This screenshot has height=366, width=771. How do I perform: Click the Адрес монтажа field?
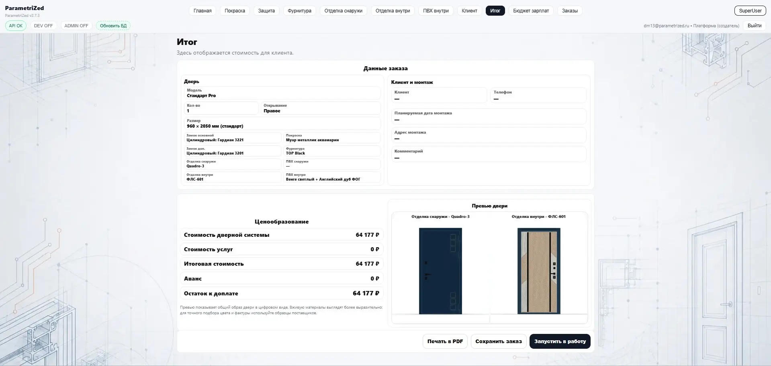(x=489, y=135)
